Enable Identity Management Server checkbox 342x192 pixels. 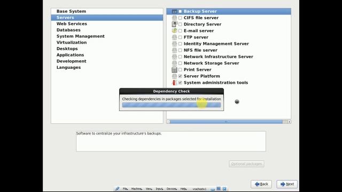point(180,44)
